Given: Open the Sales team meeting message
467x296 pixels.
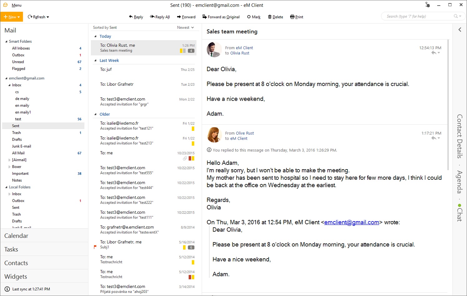Looking at the screenshot, I should [144, 48].
